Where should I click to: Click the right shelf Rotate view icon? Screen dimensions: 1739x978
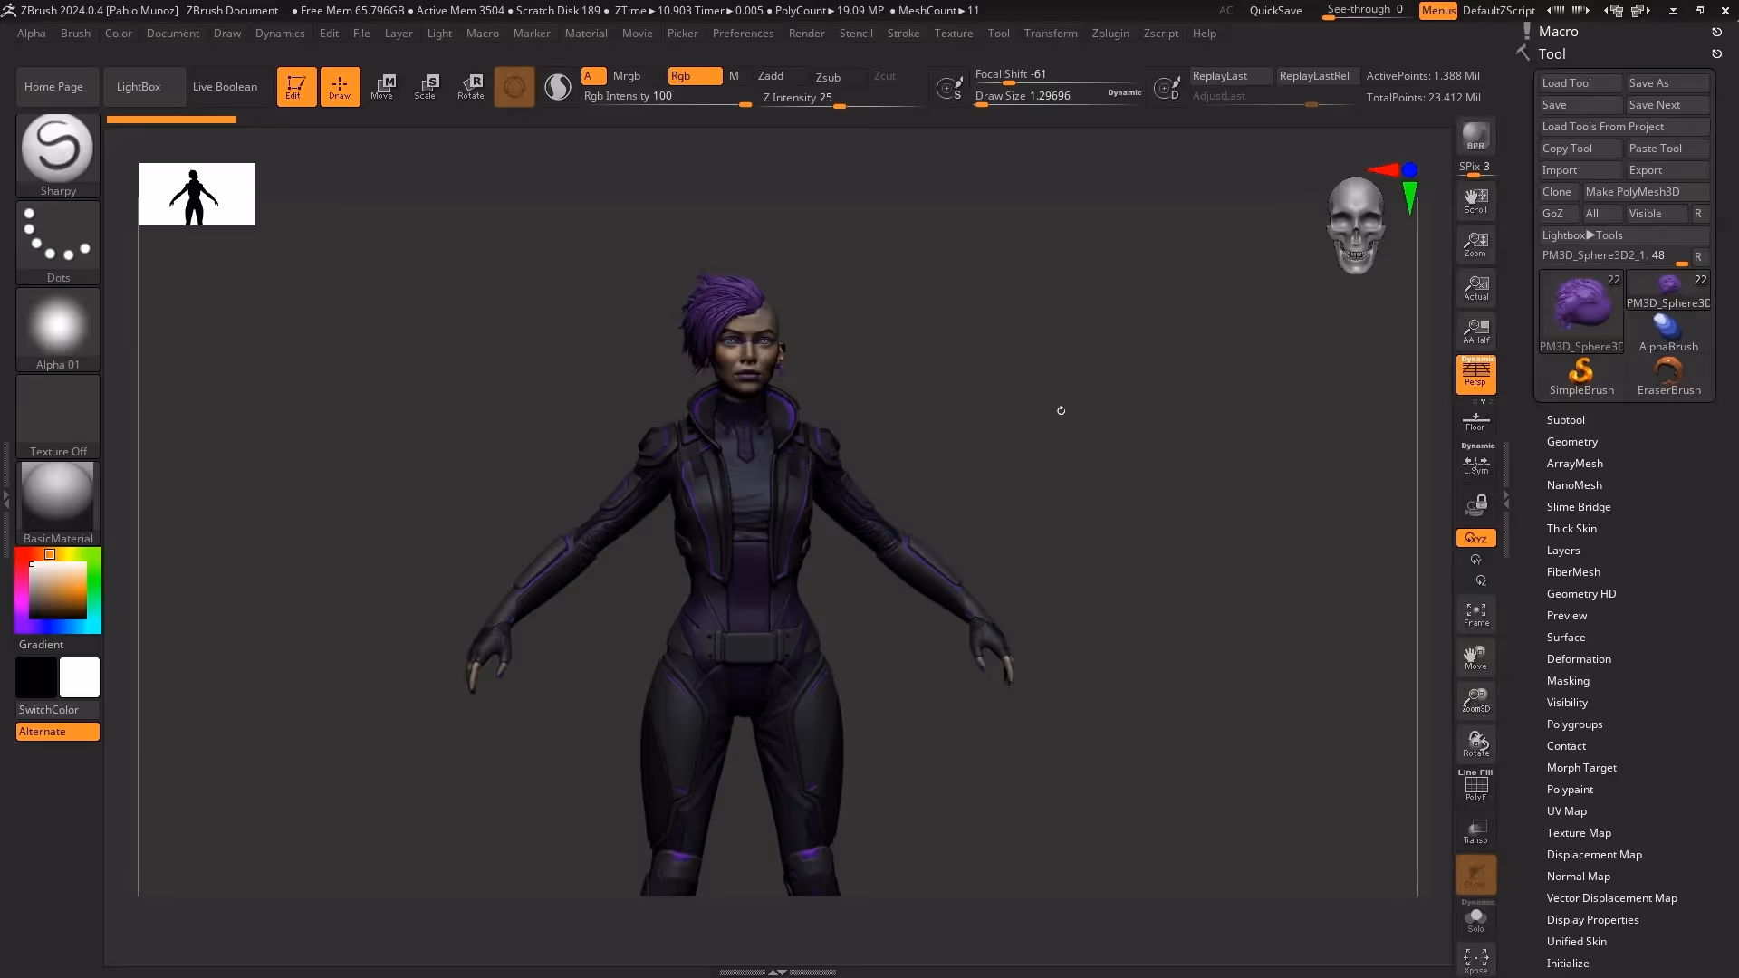(x=1475, y=744)
